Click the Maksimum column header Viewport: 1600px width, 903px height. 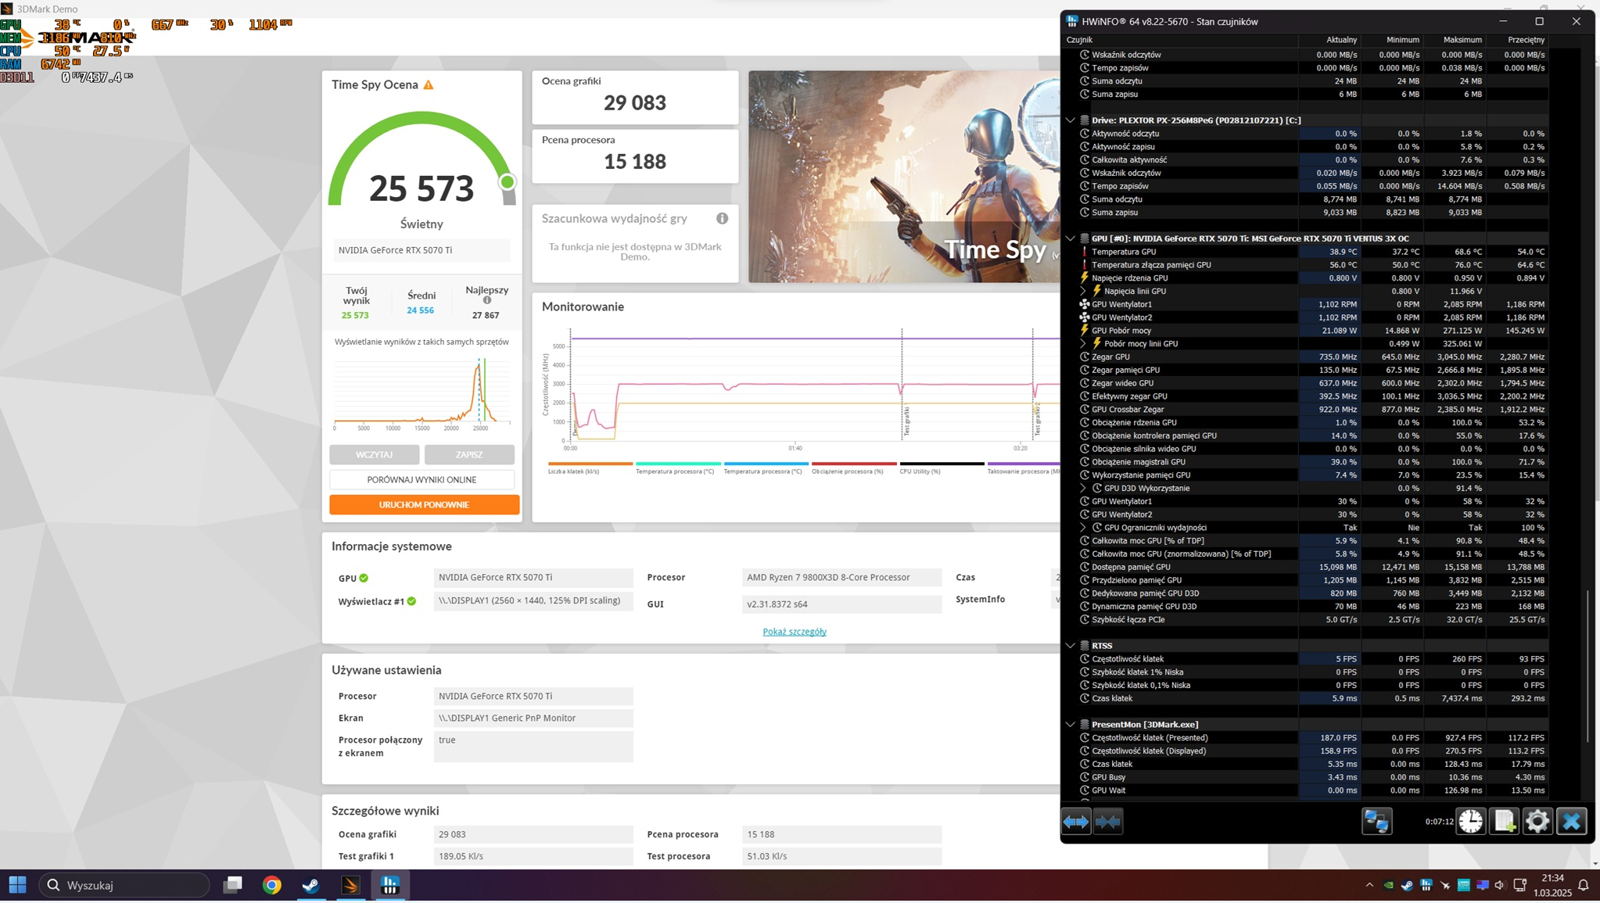tap(1462, 40)
